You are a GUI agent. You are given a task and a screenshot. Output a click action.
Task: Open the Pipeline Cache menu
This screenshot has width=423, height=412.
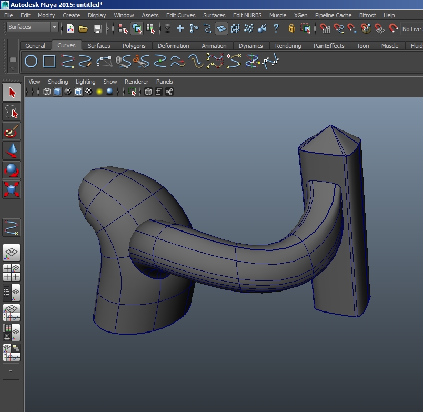333,15
